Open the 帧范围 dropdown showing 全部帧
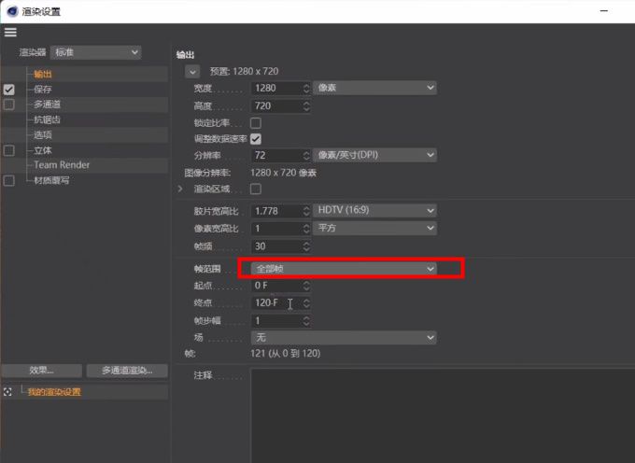 click(345, 269)
